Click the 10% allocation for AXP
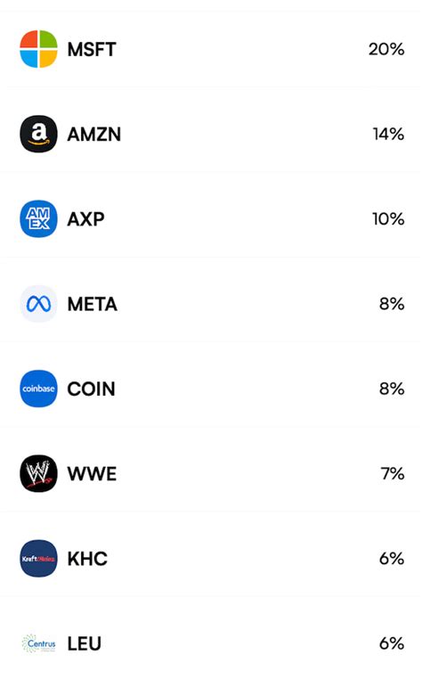This screenshot has width=422, height=680. coord(389,219)
